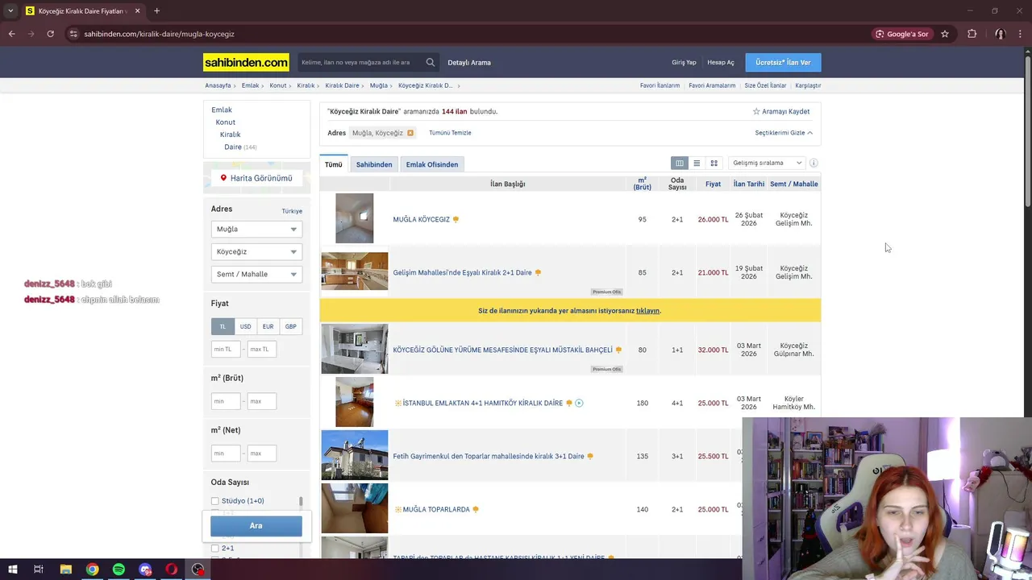Switch to the Emlak Ofisinden tab
This screenshot has width=1032, height=580.
(432, 164)
